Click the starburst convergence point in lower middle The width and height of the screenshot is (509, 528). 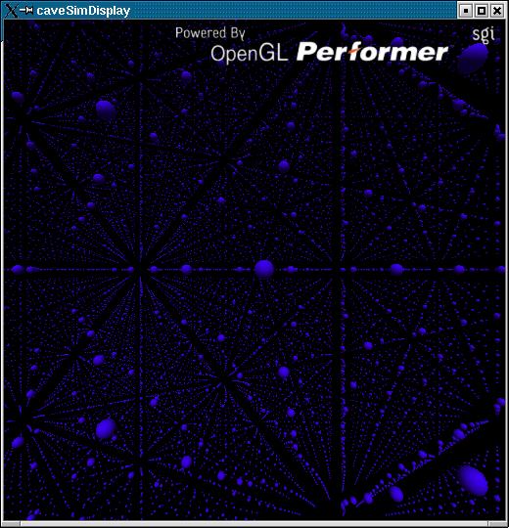coord(221,382)
